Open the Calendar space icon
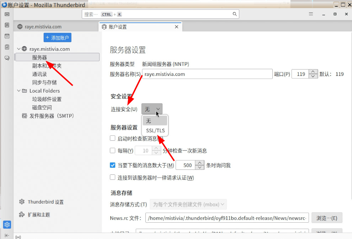This screenshot has height=239, width=352. point(7,36)
